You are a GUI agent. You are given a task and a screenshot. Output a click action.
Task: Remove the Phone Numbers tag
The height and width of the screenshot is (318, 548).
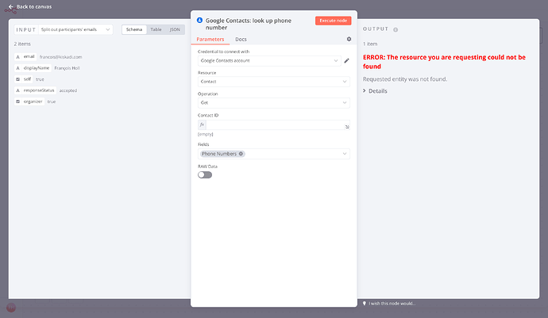[x=241, y=154]
